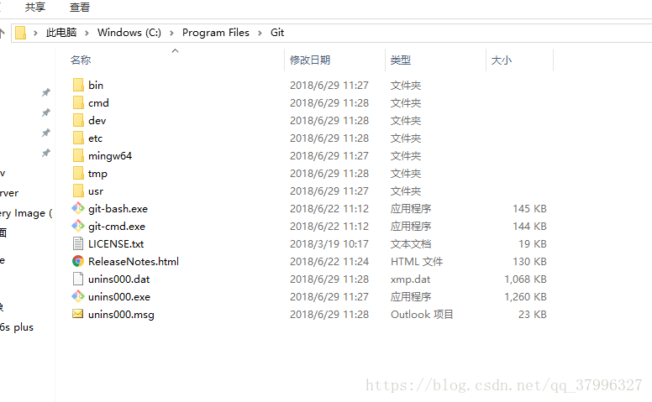Open the '6s plus' sidebar item
This screenshot has width=652, height=402.
click(17, 327)
